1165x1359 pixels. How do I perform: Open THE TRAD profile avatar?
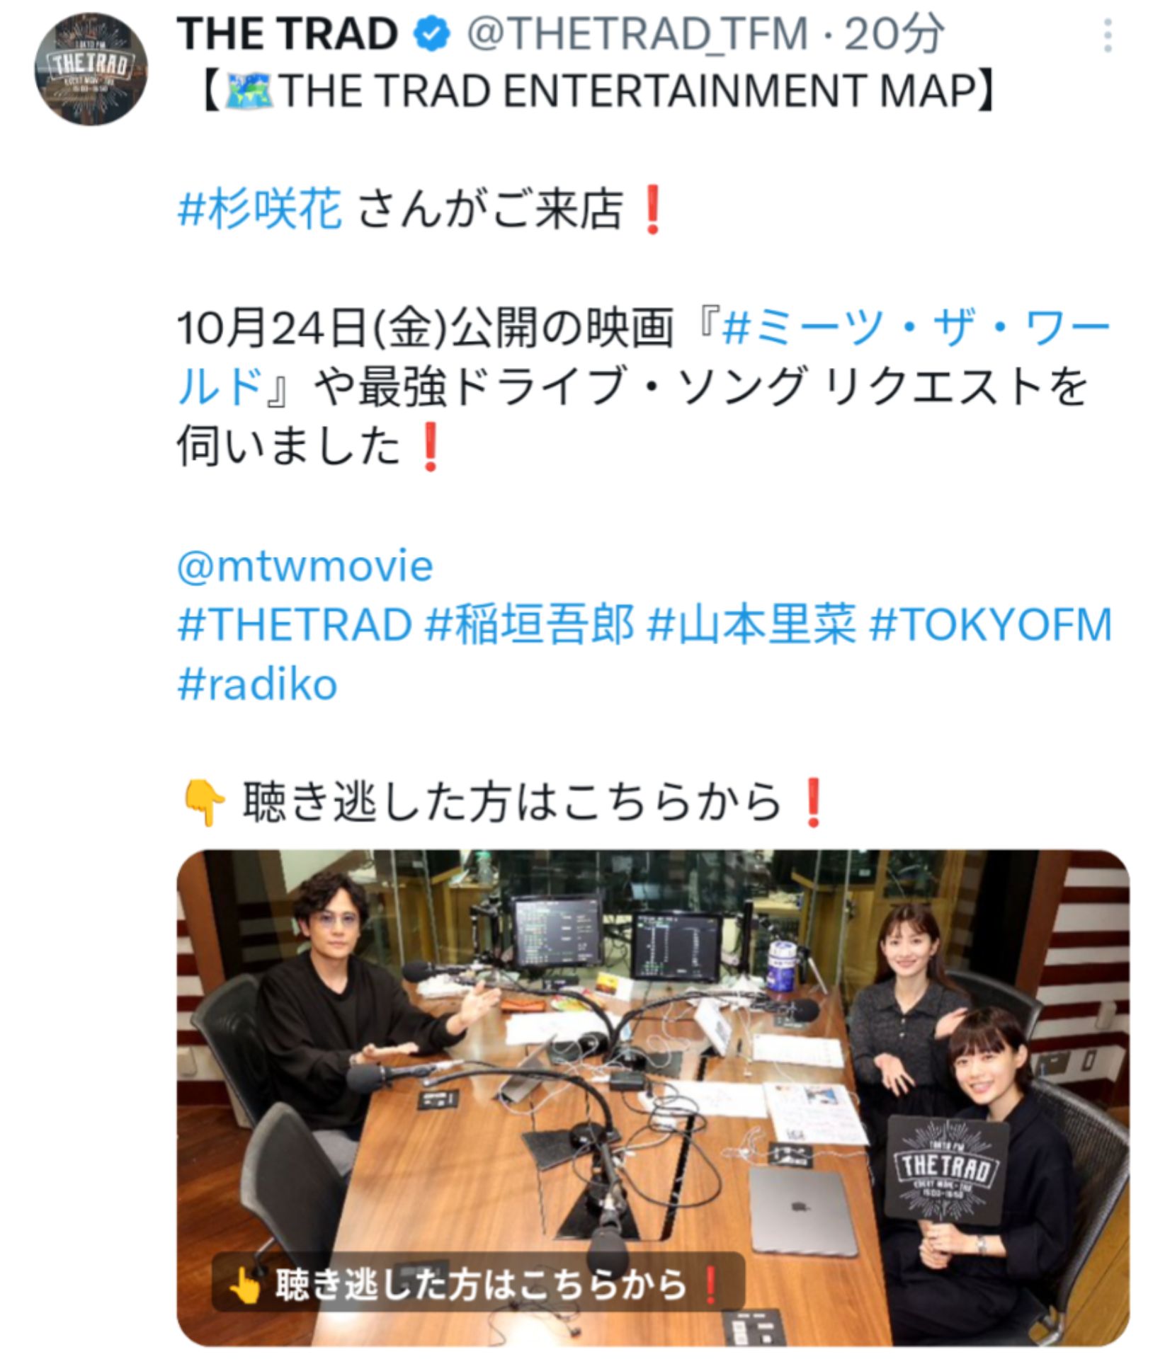coord(91,69)
